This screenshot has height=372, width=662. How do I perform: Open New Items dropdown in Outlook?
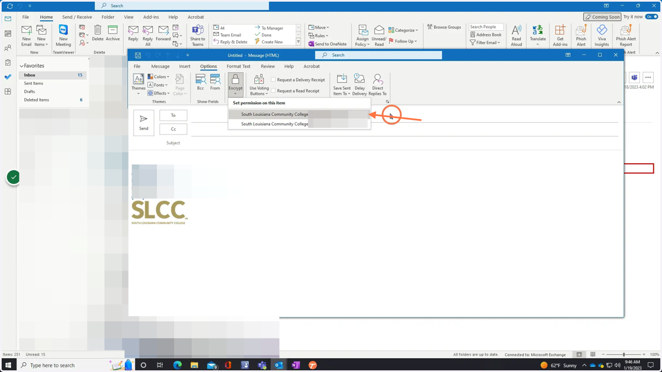[41, 36]
